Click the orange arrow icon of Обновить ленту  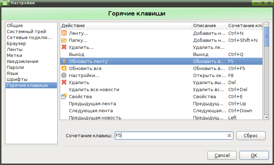tap(64, 61)
